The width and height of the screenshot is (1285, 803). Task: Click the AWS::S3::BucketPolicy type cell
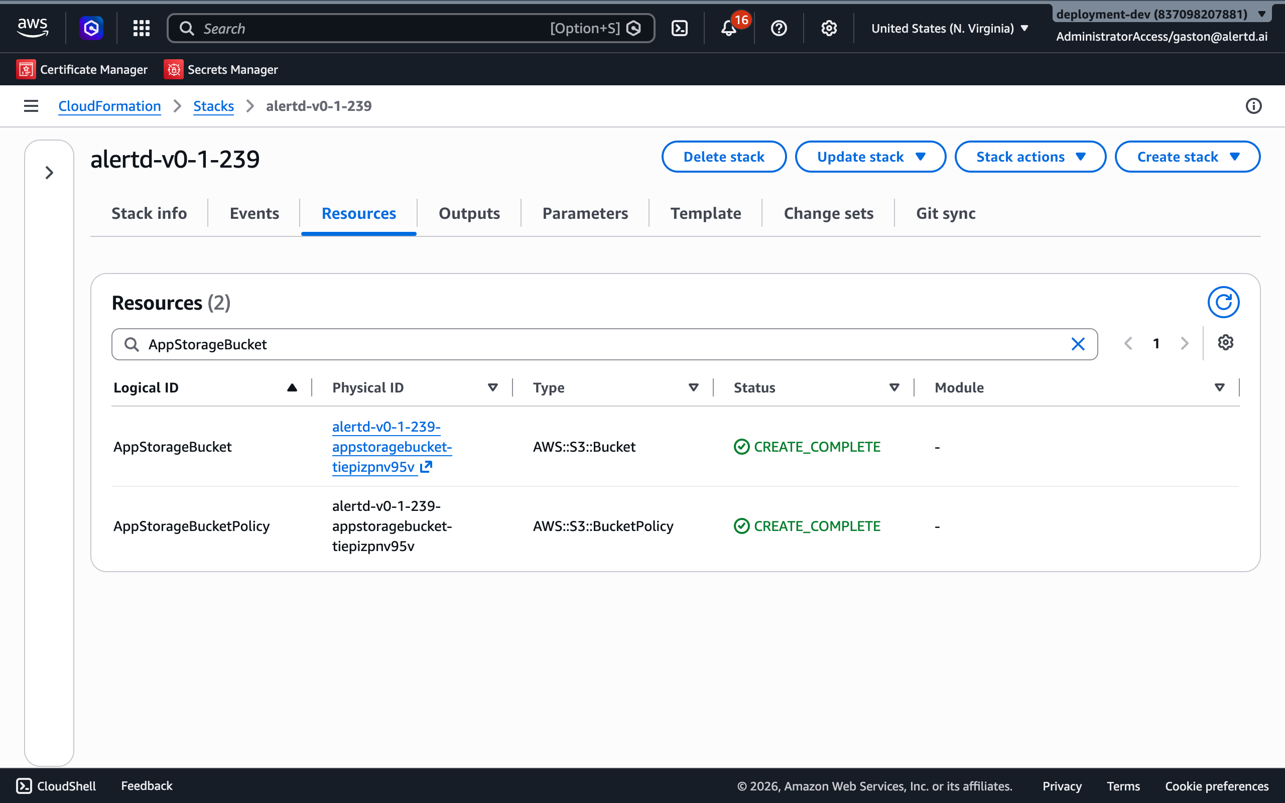pyautogui.click(x=603, y=526)
